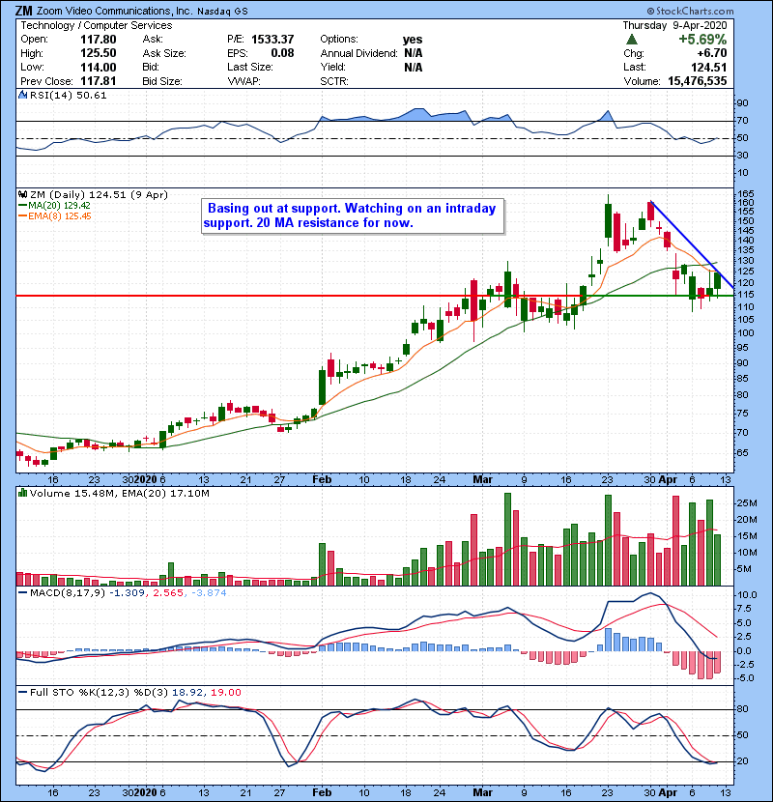The image size is (773, 802).
Task: Click the EMA(8) orange legend line marker
Action: [23, 216]
